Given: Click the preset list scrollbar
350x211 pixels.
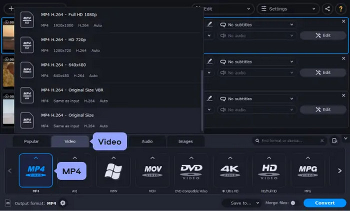Looking at the screenshot, I should pyautogui.click(x=202, y=100).
